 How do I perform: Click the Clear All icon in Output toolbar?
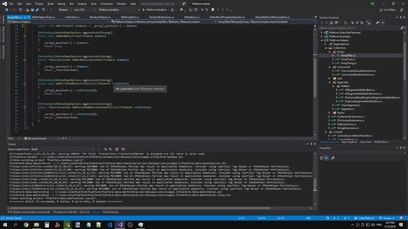click(x=117, y=149)
